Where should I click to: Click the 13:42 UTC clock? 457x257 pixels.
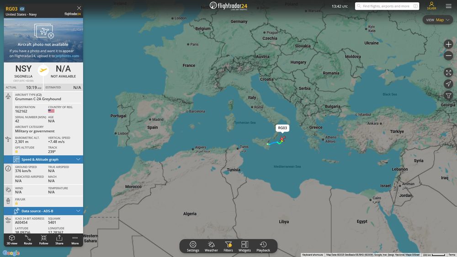[x=340, y=6]
